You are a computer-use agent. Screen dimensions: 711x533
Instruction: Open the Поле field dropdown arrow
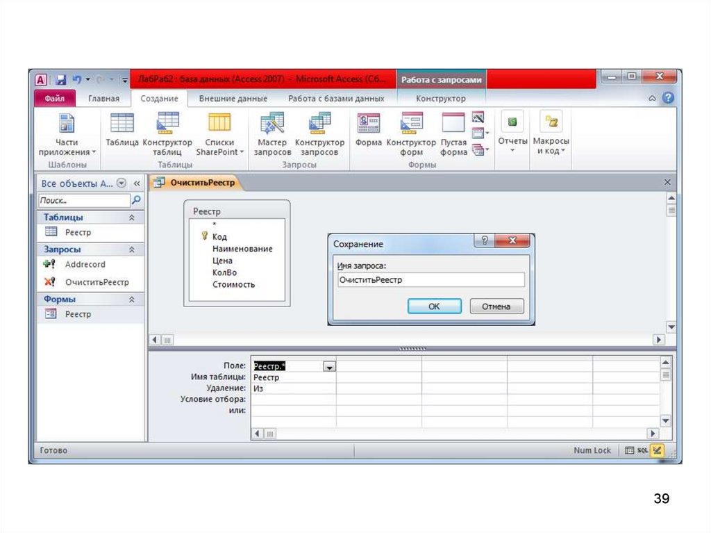pos(330,367)
